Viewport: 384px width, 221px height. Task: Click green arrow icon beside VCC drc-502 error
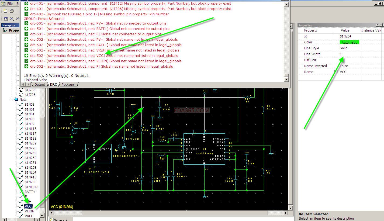26,56
